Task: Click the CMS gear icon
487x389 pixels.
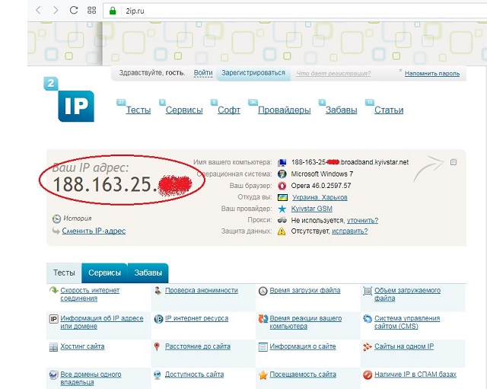Action: [x=368, y=319]
